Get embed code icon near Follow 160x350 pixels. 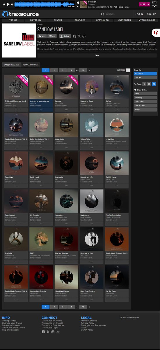(x=84, y=36)
